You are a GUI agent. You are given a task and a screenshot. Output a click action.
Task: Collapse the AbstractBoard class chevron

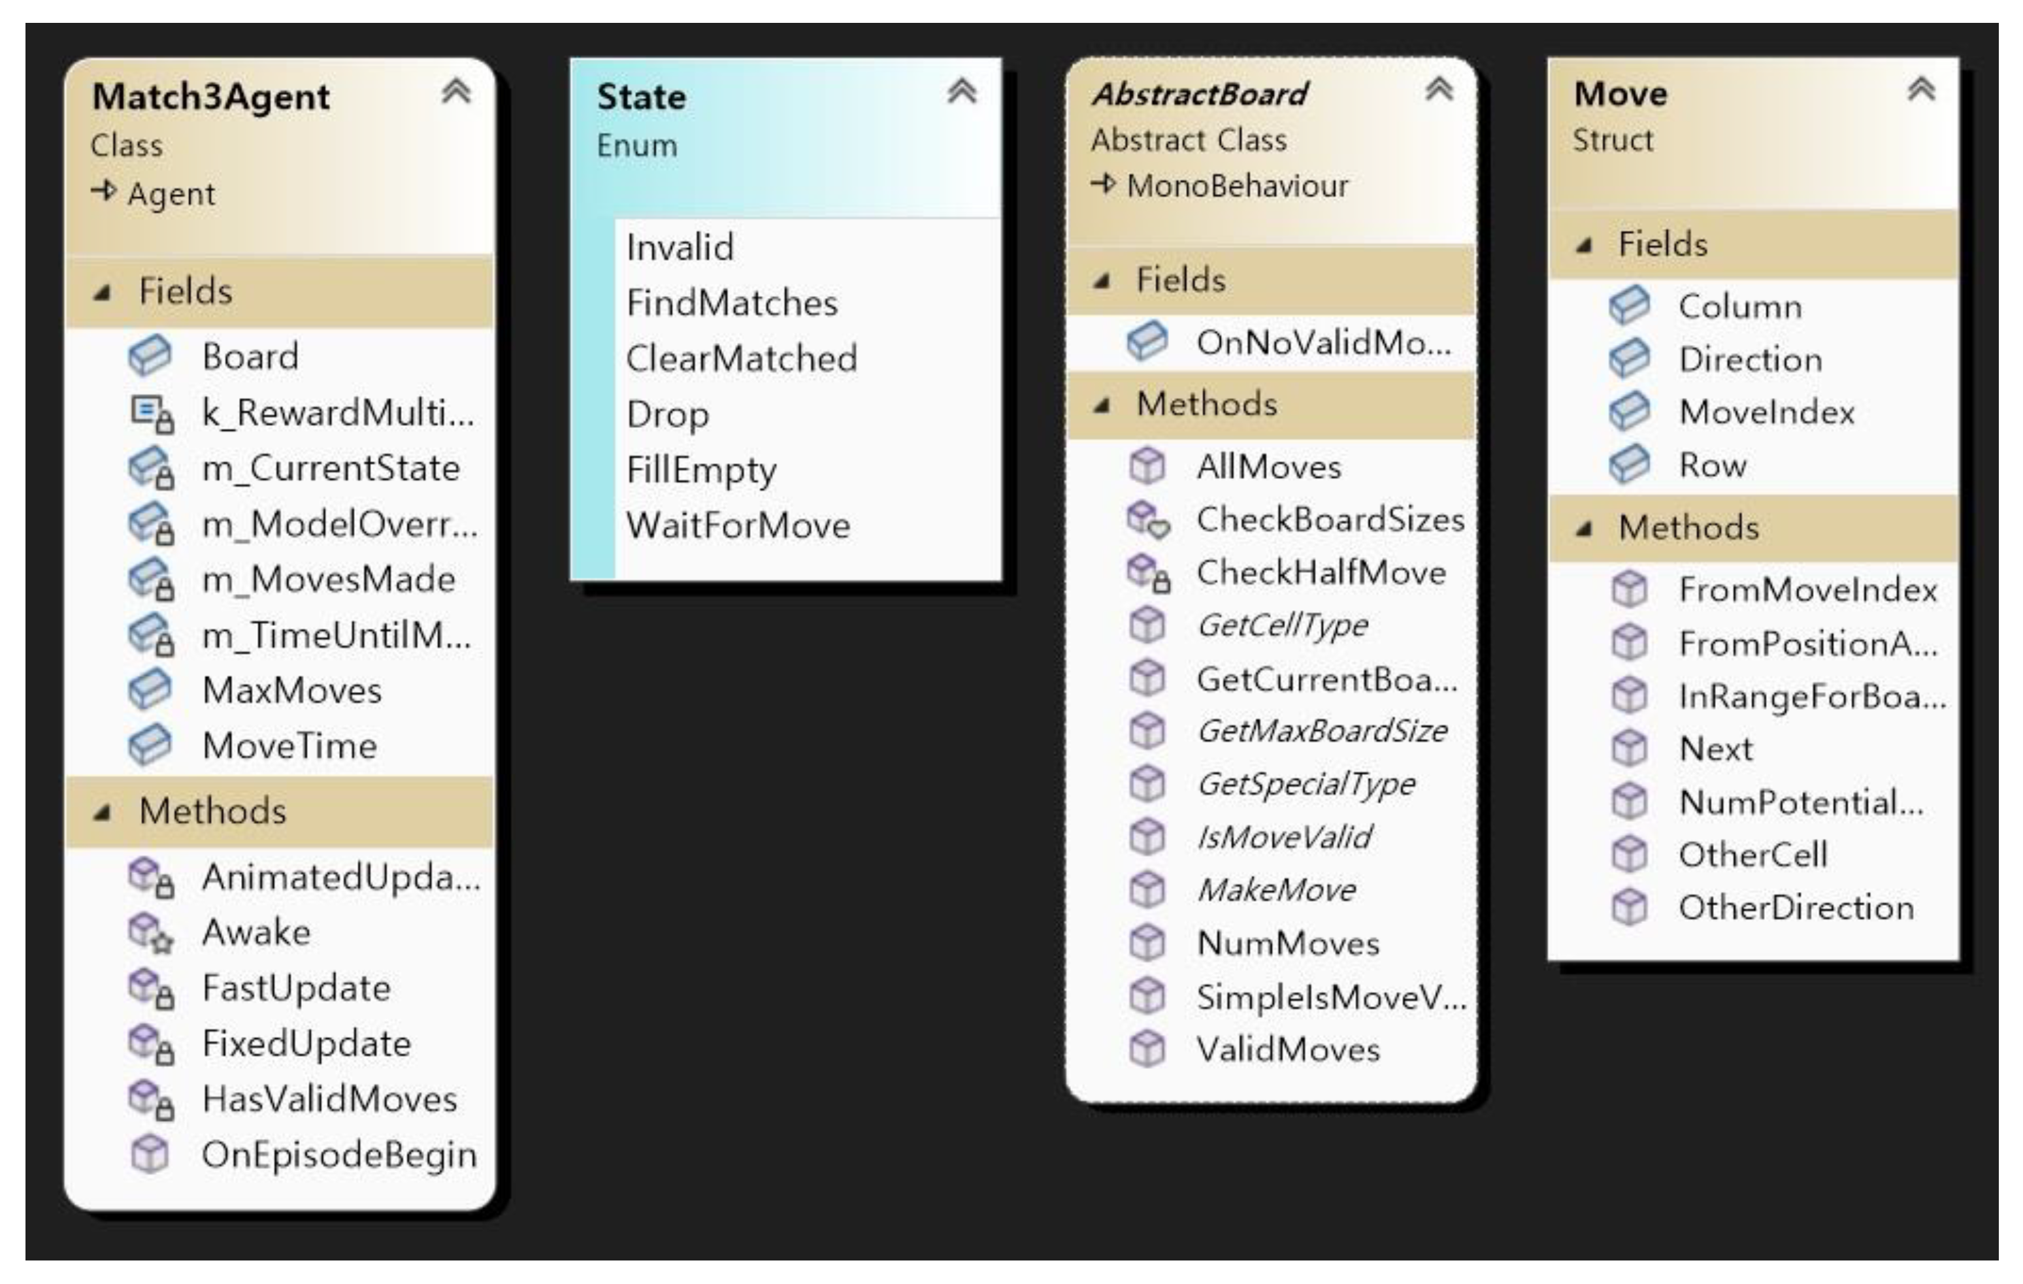[x=1438, y=89]
